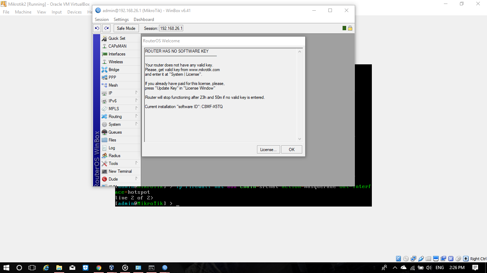
Task: Click VirtualBox display settings status icon
Action: 436,259
